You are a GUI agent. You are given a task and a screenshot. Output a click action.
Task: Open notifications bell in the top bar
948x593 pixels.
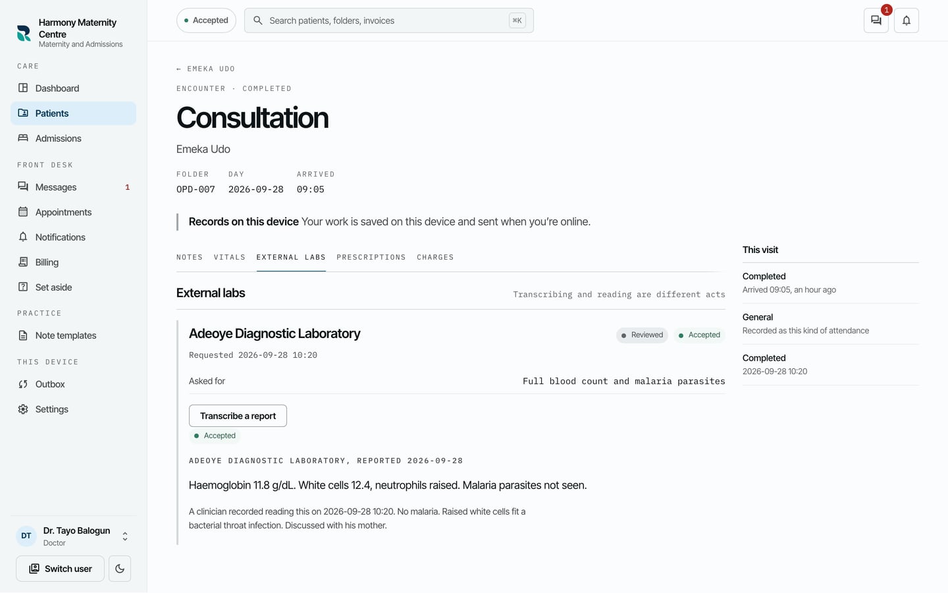pos(907,20)
